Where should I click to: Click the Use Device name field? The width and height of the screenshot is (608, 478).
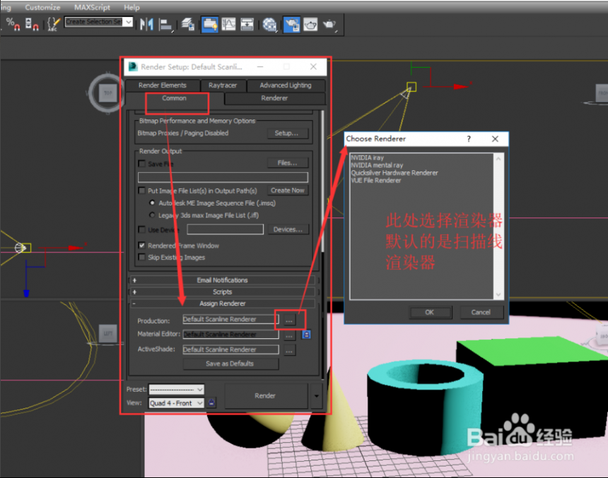coord(226,229)
